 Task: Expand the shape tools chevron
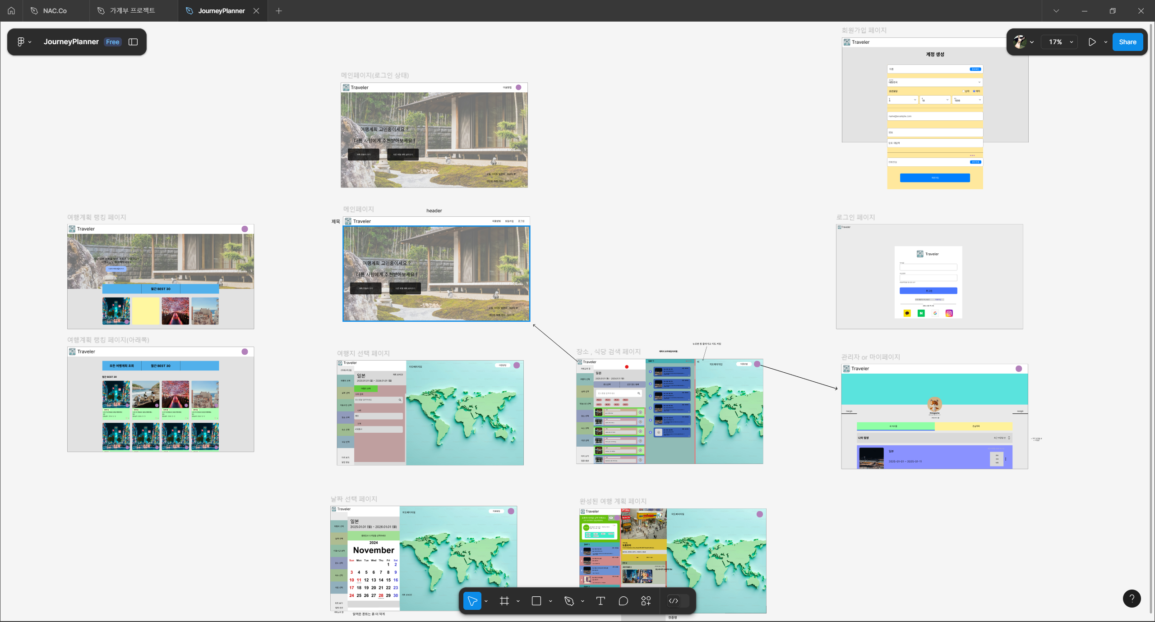(550, 601)
